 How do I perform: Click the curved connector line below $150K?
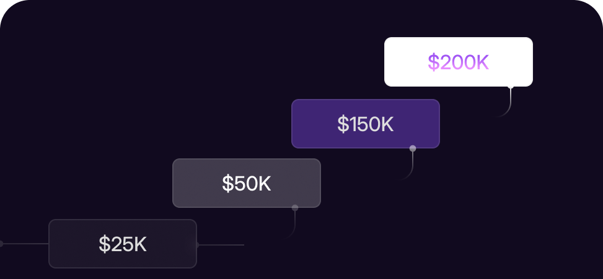[x=410, y=169]
